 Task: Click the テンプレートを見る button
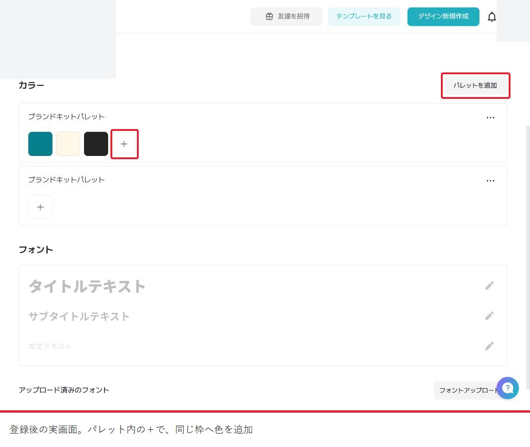pyautogui.click(x=364, y=17)
